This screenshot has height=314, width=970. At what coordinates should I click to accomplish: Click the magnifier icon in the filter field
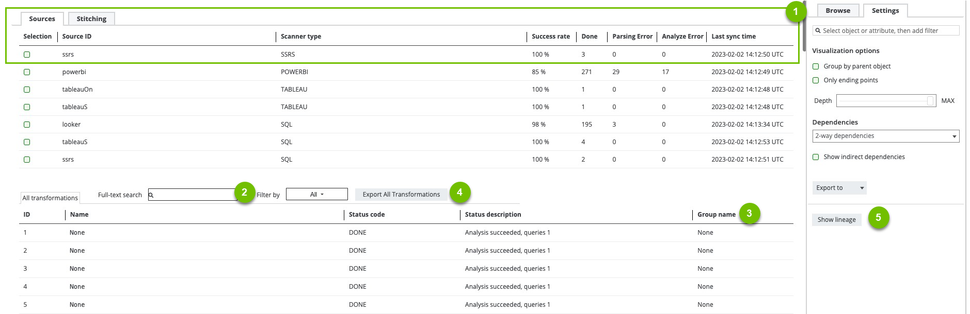click(x=818, y=31)
